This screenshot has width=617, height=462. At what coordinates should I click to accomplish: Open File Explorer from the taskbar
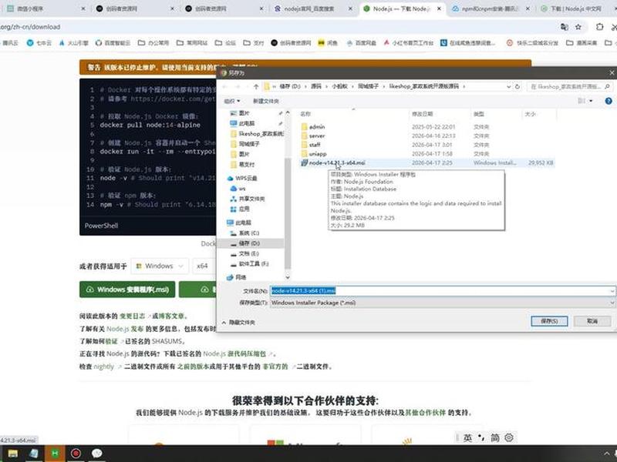[x=13, y=454]
